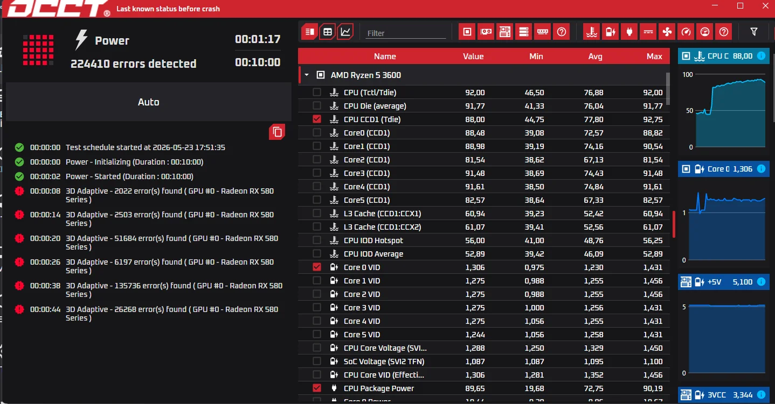Sort the table by Max column
This screenshot has height=404, width=775.
[x=654, y=56]
